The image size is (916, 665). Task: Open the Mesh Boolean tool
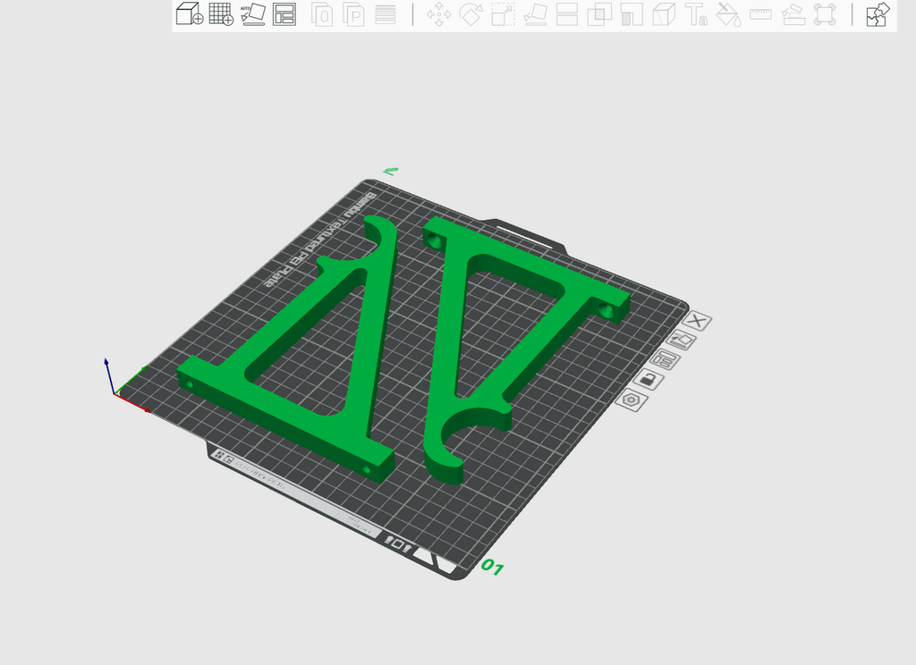598,14
